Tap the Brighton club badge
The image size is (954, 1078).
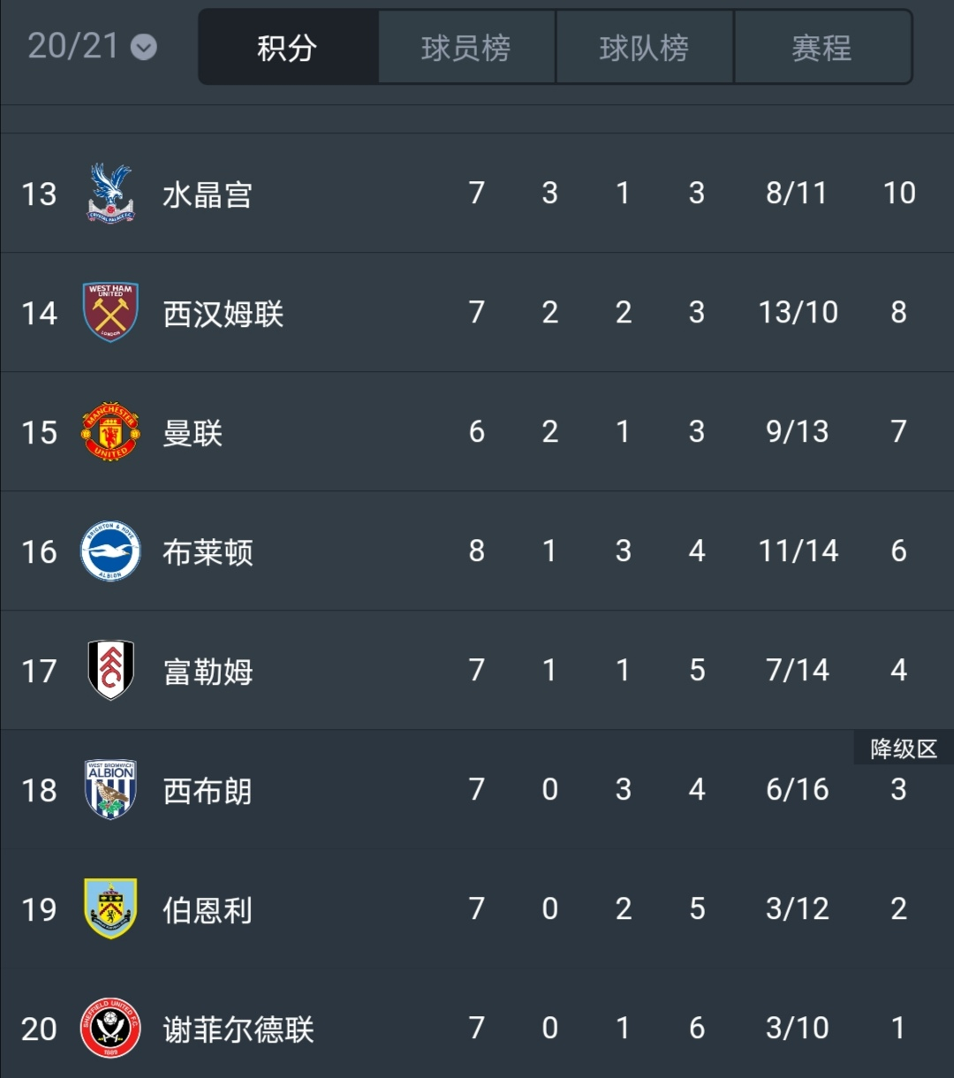pyautogui.click(x=110, y=551)
